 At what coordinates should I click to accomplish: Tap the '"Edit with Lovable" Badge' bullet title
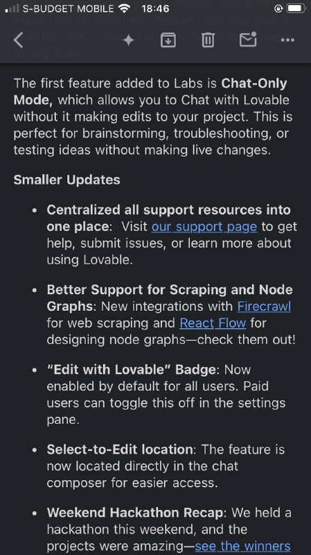131,370
